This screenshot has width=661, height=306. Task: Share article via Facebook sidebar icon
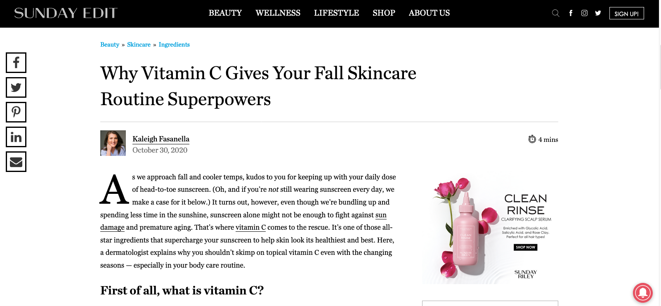pos(16,63)
